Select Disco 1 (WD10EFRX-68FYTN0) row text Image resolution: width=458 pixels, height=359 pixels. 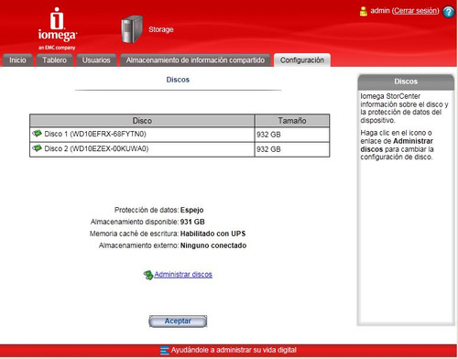pos(95,134)
